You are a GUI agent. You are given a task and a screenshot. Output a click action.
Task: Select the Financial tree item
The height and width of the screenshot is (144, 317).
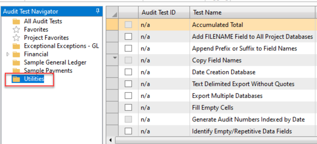(x=36, y=54)
